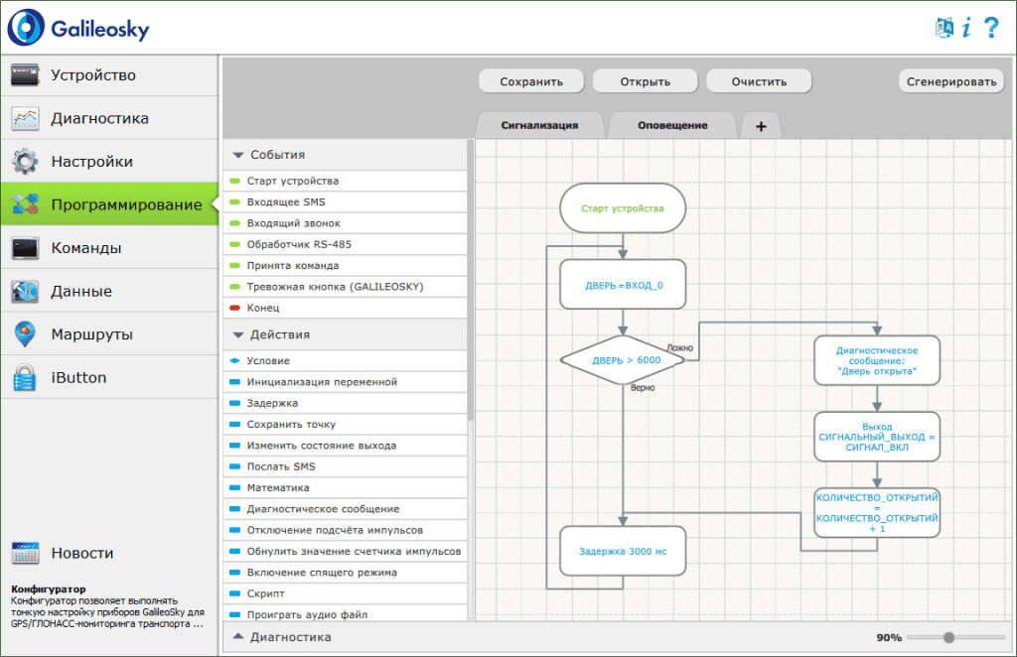Click the Новости calendar icon
Viewport: 1017px width, 657px height.
25,554
